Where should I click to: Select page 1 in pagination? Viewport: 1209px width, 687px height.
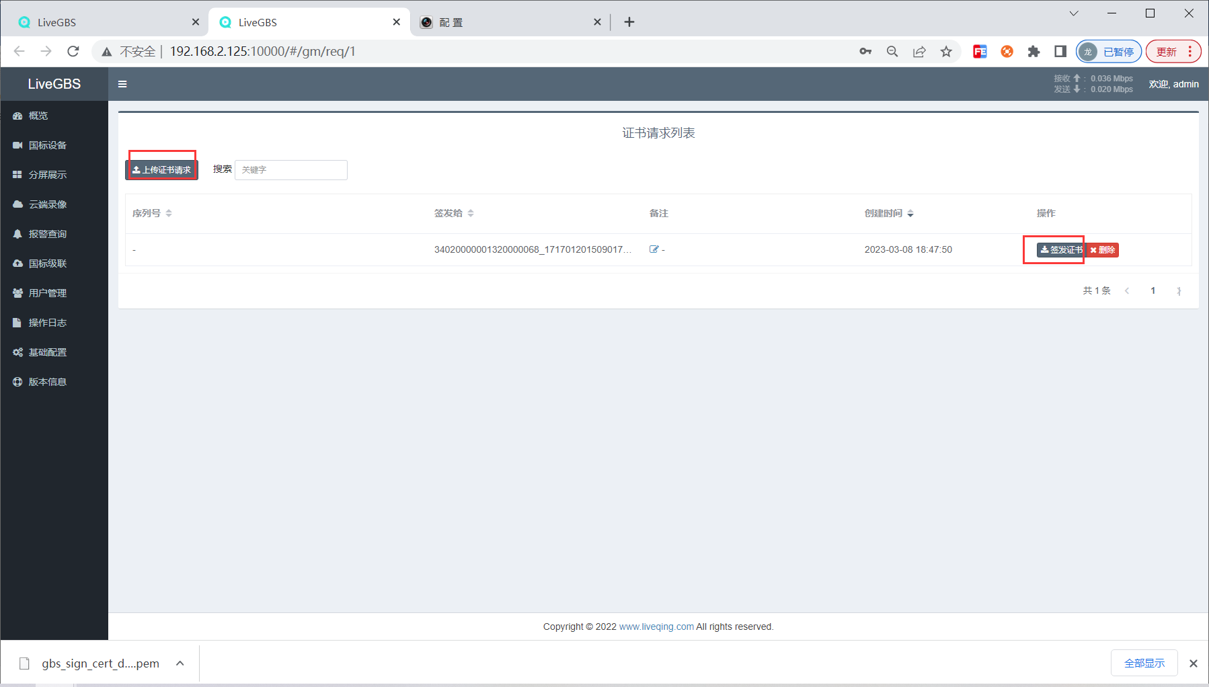tap(1153, 291)
